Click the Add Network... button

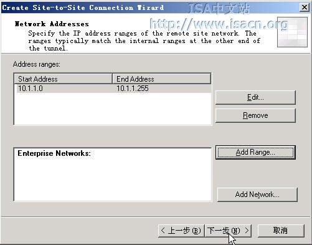point(257,195)
